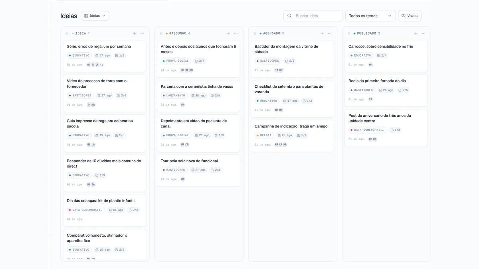Click the 27 ago date on Tour card
This screenshot has width=479, height=269.
pos(198,170)
